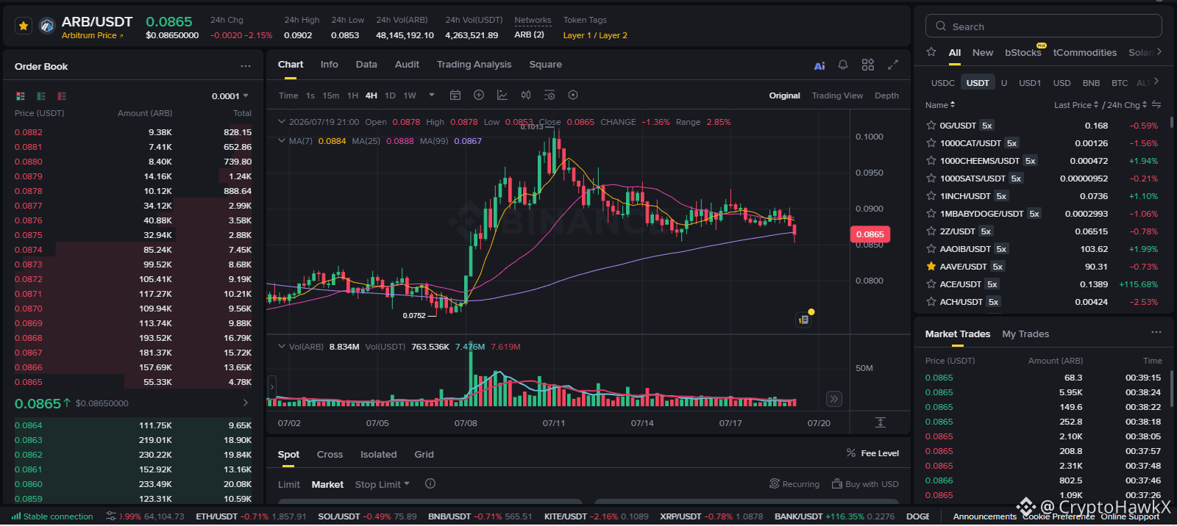This screenshot has height=526, width=1177.
Task: Open the Trading Analysis tab
Action: pos(474,65)
